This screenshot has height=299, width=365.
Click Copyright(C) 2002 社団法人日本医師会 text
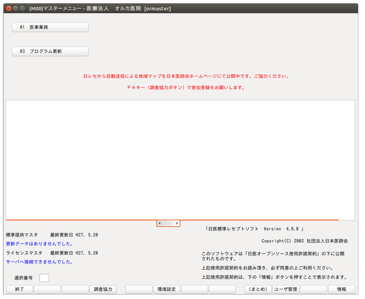tap(305, 241)
